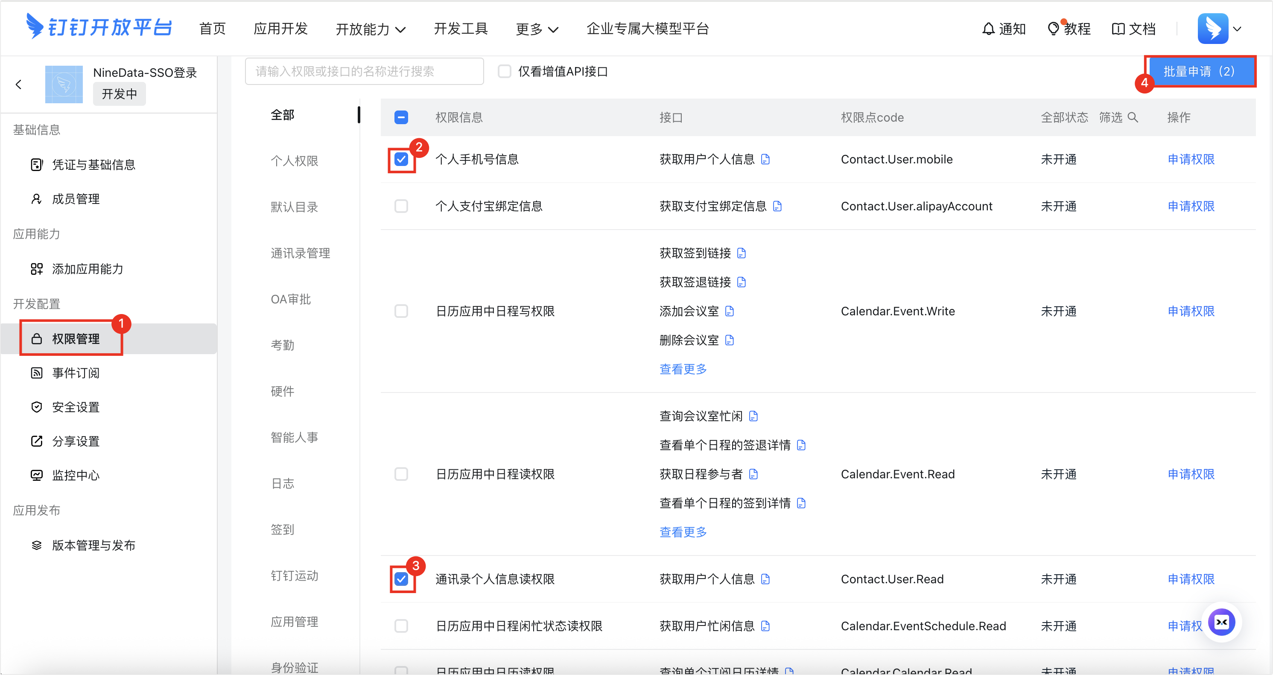Click the tutorial lightbulb icon
Screen dimensions: 1273x675
[1053, 29]
